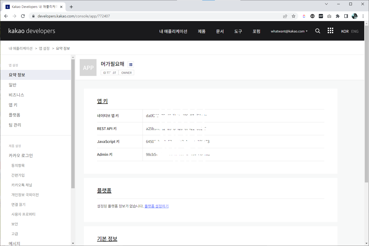Go back with the browser back arrow
Screen dimensions: 369x246
click(x=6, y=16)
